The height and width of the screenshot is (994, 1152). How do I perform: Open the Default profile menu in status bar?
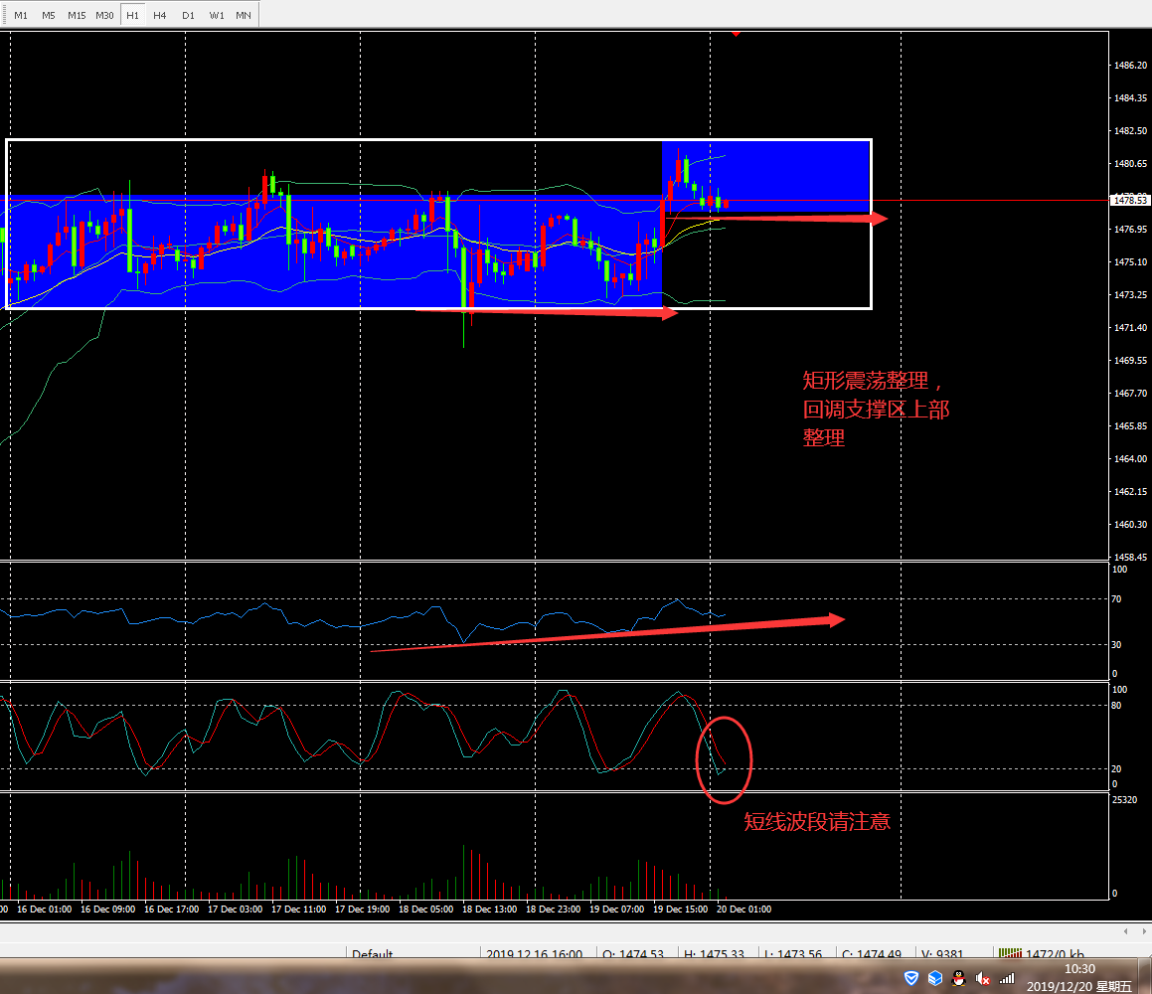coord(373,954)
